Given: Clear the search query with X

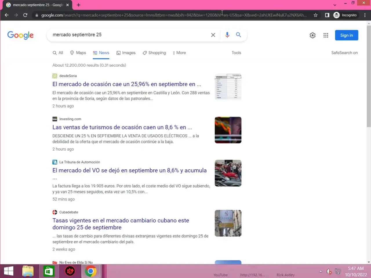Looking at the screenshot, I should (213, 35).
